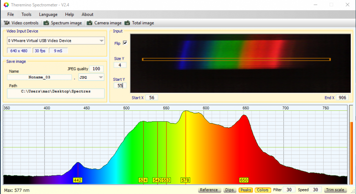
Task: Click the 650 peak label
Action: 244,180
